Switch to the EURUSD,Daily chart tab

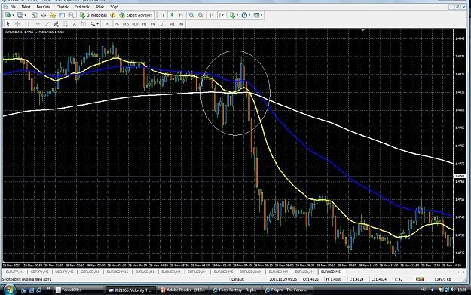click(x=251, y=272)
